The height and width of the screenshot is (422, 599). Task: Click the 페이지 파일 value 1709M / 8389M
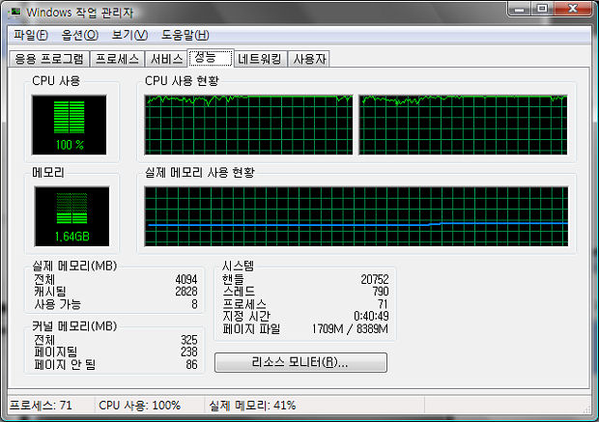coord(350,329)
